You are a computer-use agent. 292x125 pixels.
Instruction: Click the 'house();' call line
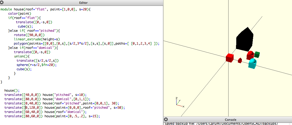pos(12,91)
